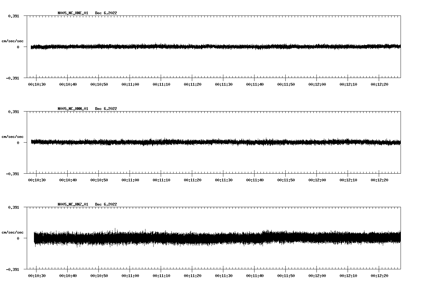Click the 00:11:10 time label under HNN plot
This screenshot has width=423, height=287.
click(161, 180)
